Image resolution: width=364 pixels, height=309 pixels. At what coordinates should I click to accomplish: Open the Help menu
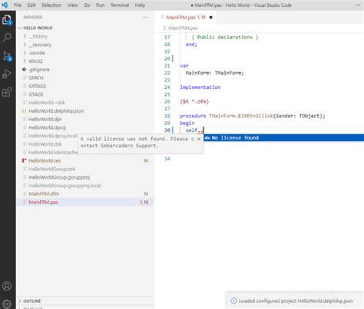(140, 5)
